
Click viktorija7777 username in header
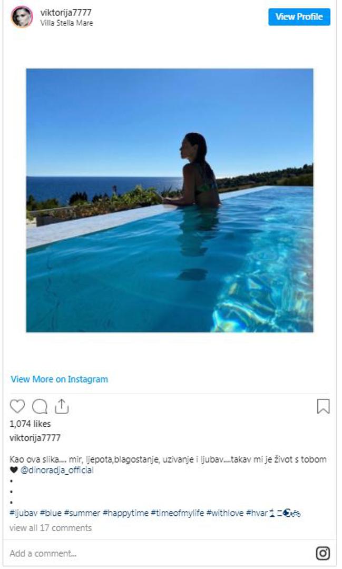point(66,12)
